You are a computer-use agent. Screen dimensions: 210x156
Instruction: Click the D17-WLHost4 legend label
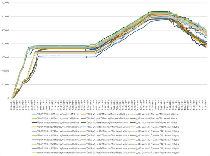tap(55, 118)
